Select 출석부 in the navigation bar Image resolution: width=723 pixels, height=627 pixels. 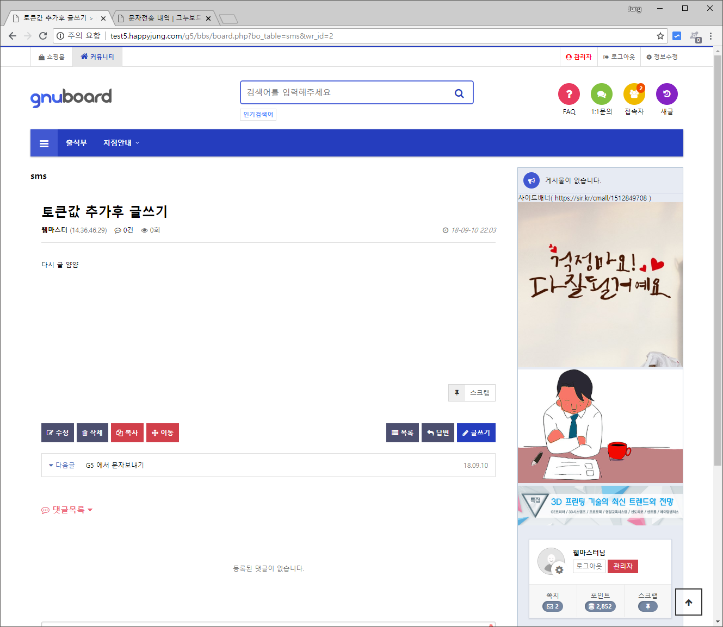(x=76, y=143)
